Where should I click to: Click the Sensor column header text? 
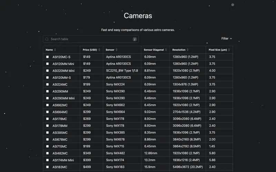110,50
